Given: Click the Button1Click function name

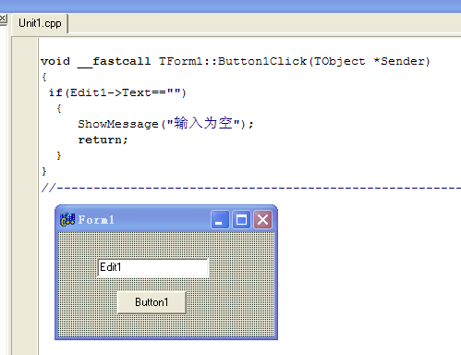Looking at the screenshot, I should [x=262, y=61].
